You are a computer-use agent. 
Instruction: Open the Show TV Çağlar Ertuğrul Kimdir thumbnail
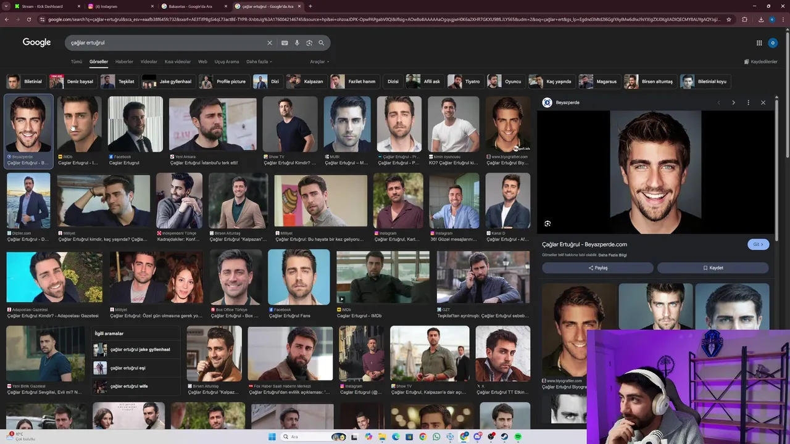click(x=290, y=124)
